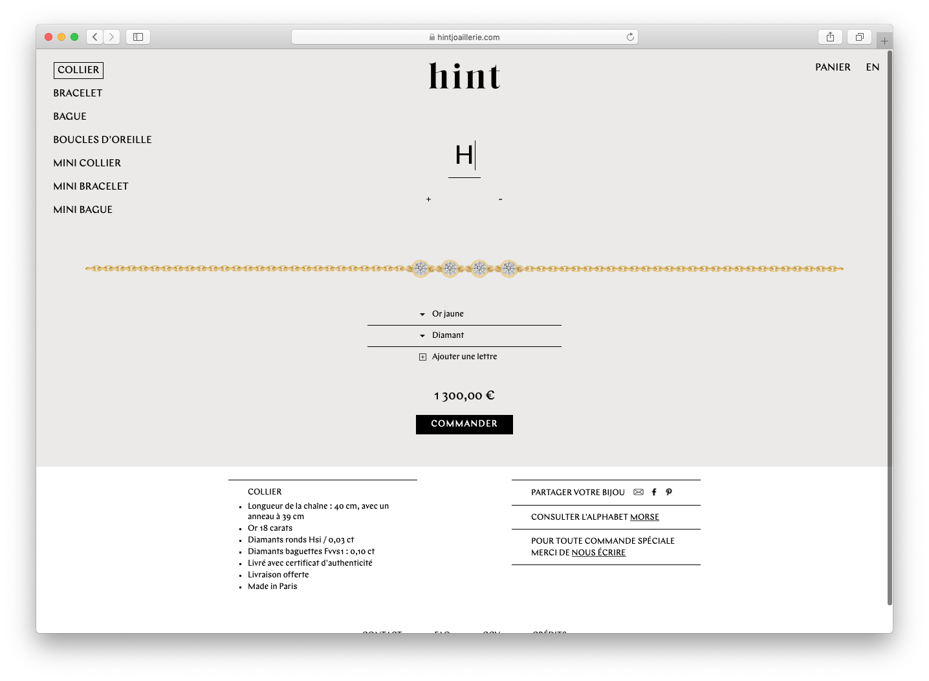
Task: Click the 1 300,00 € price text
Action: pyautogui.click(x=464, y=396)
